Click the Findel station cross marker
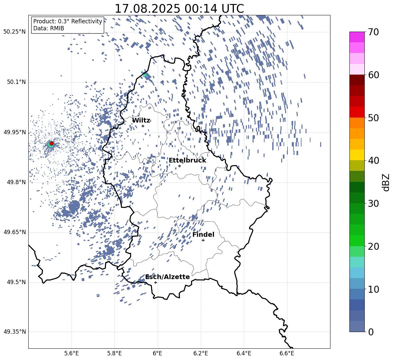The image size is (394, 360). tap(203, 240)
